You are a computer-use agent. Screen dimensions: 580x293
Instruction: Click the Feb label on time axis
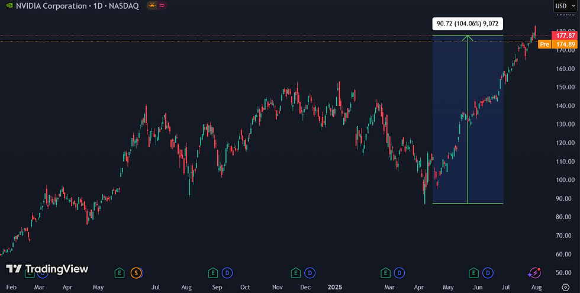point(11,287)
